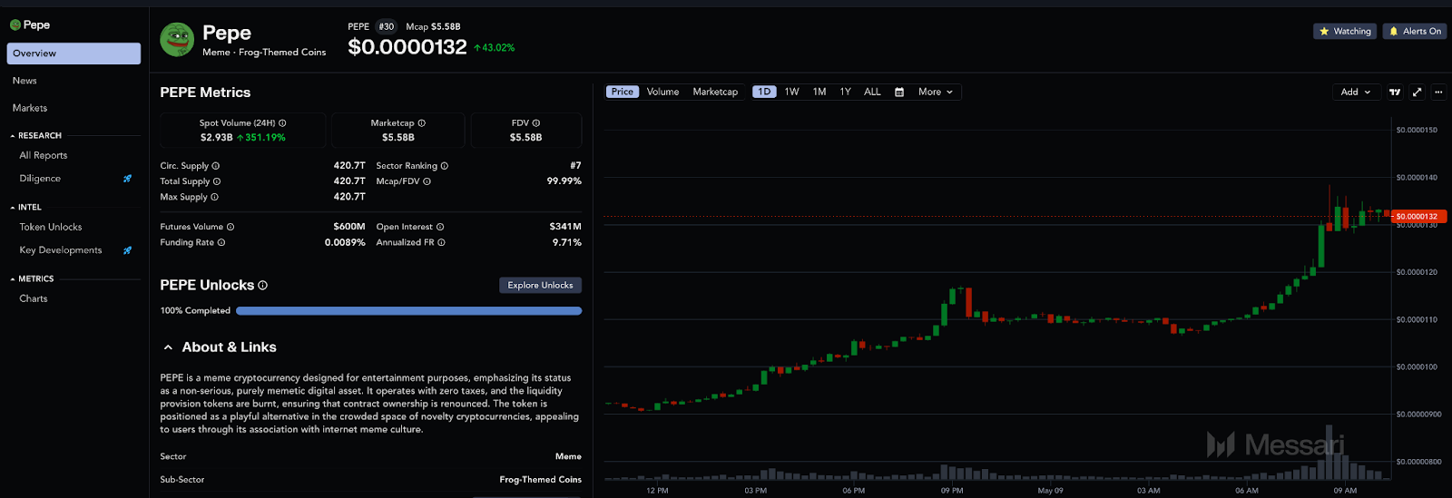Click info icon next to Futures Volume
Screen dimensions: 1452x498
pyautogui.click(x=231, y=227)
